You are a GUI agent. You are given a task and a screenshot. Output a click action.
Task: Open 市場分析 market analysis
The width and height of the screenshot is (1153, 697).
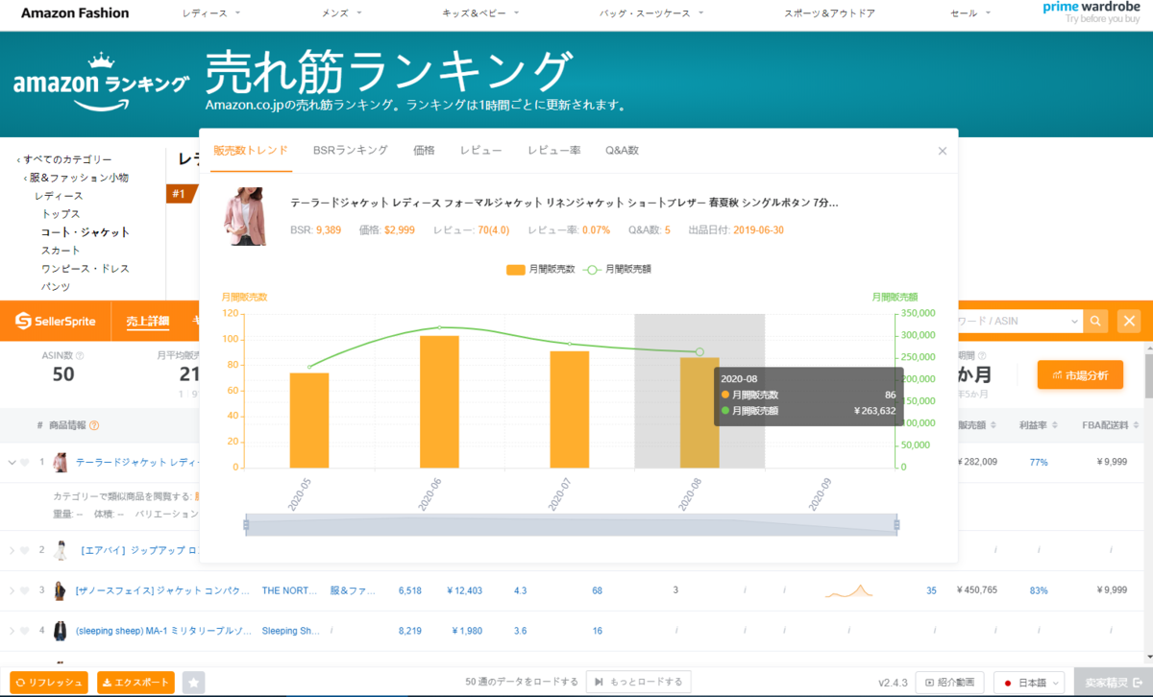(1080, 375)
